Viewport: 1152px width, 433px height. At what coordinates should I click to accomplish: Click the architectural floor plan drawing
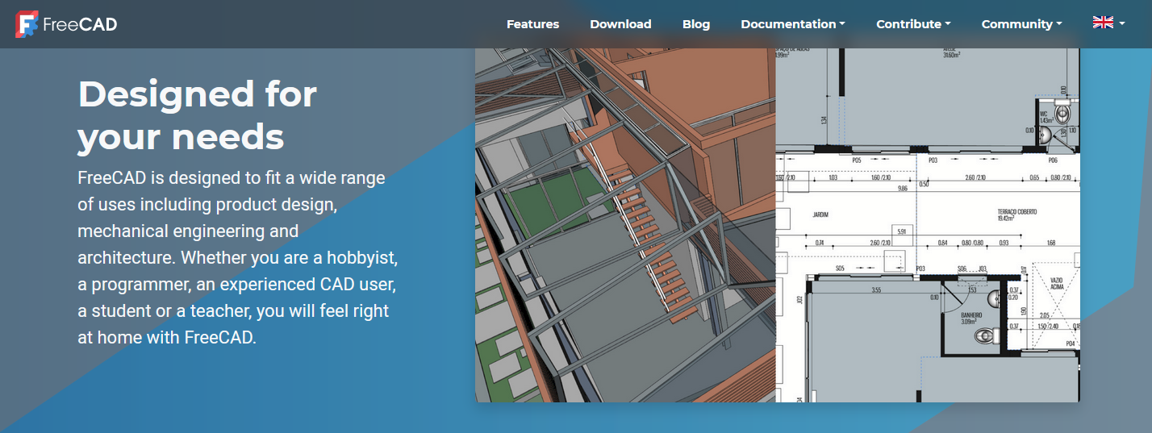(928, 225)
